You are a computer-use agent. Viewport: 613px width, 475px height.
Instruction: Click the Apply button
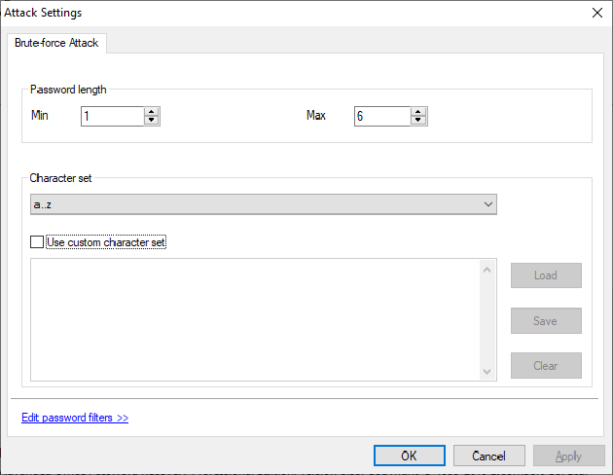[568, 456]
